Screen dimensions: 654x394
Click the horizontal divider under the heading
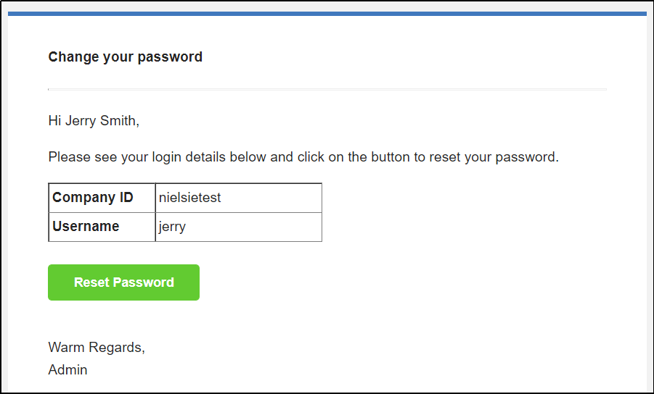click(327, 89)
